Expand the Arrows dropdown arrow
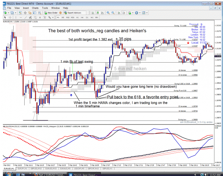Screen dimensions: 223x176 (x=53, y=18)
